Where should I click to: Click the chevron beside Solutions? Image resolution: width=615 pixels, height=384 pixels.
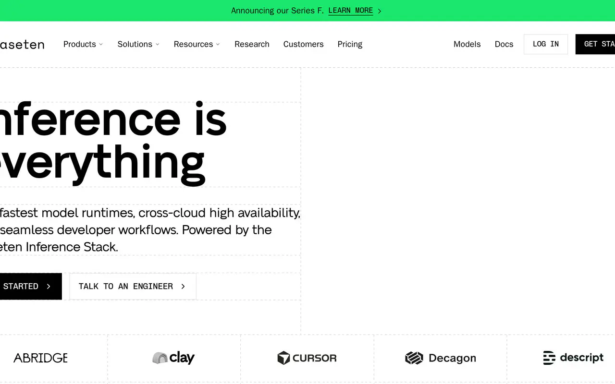(x=158, y=44)
